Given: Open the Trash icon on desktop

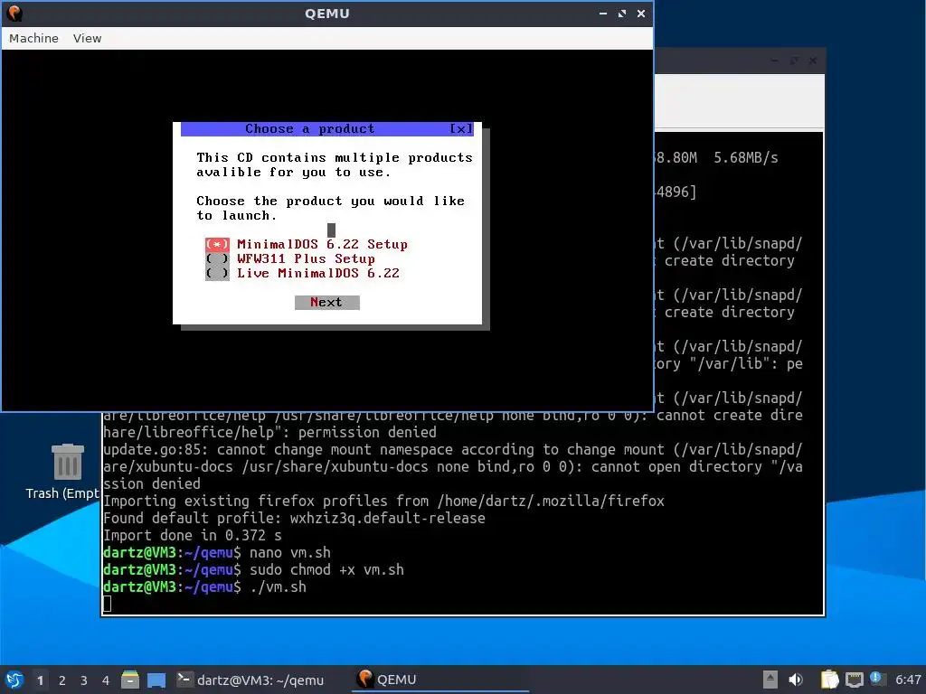Looking at the screenshot, I should (x=67, y=462).
